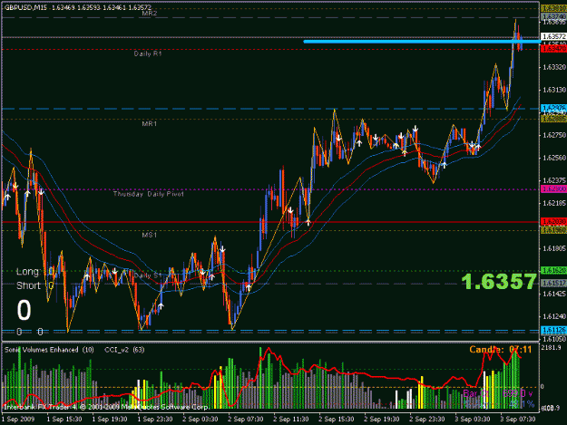Select the Daily S1 label
The height and width of the screenshot is (425, 567).
pos(148,275)
